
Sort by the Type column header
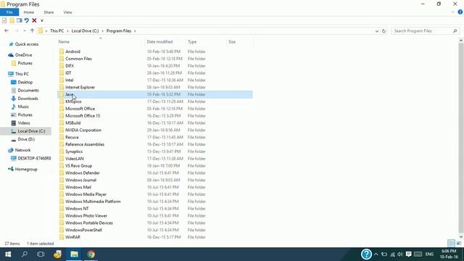(192, 42)
